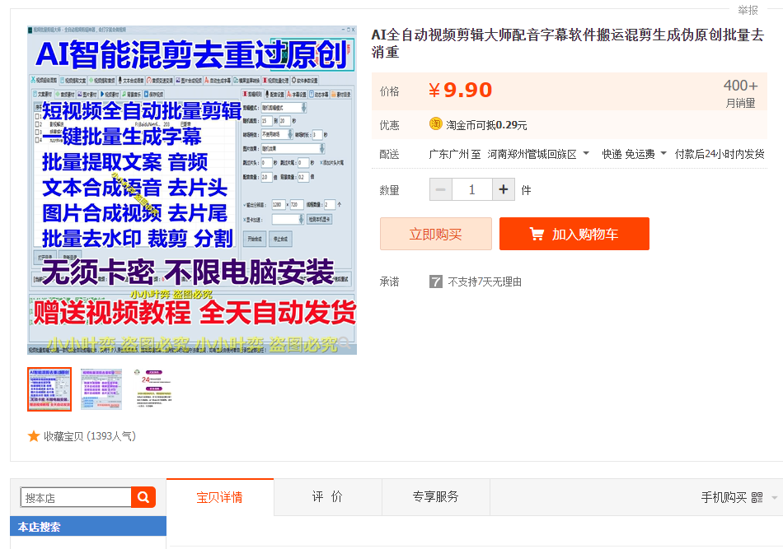Click the QR code icon beside 手机购买
Screen dimensions: 783x549
[757, 497]
